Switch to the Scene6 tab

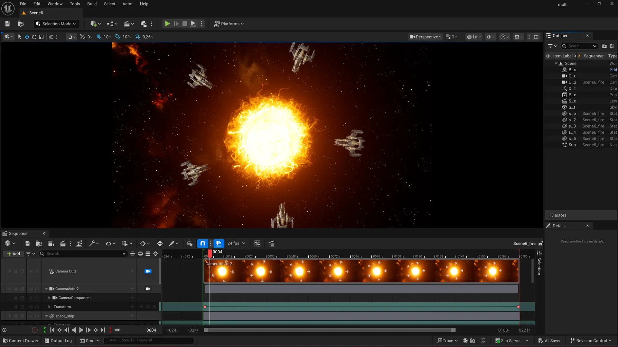coord(36,13)
